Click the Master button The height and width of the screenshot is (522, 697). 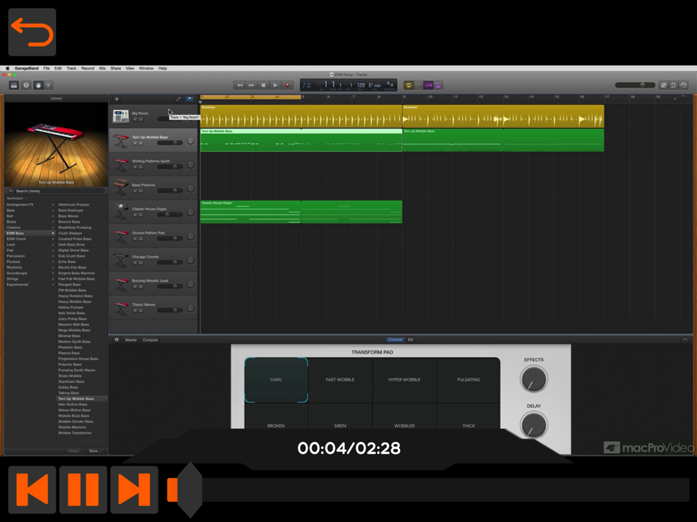pos(131,340)
